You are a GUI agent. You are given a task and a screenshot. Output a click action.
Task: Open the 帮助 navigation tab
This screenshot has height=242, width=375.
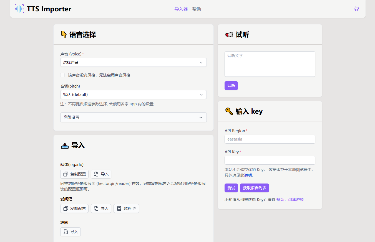tap(197, 9)
